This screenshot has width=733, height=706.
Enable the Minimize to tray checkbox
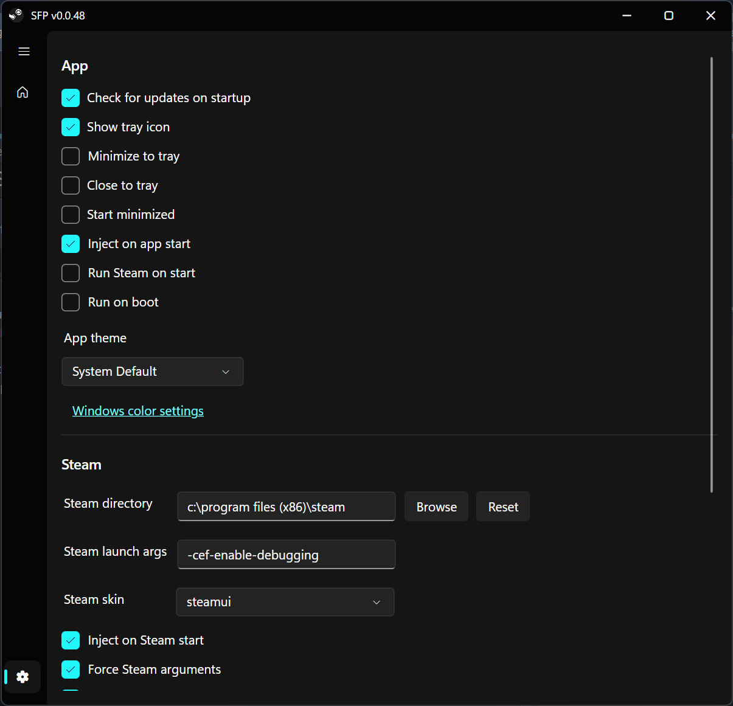coord(71,156)
